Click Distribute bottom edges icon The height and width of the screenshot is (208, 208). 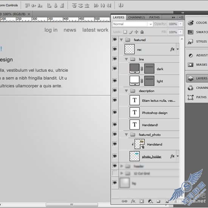(87, 5)
